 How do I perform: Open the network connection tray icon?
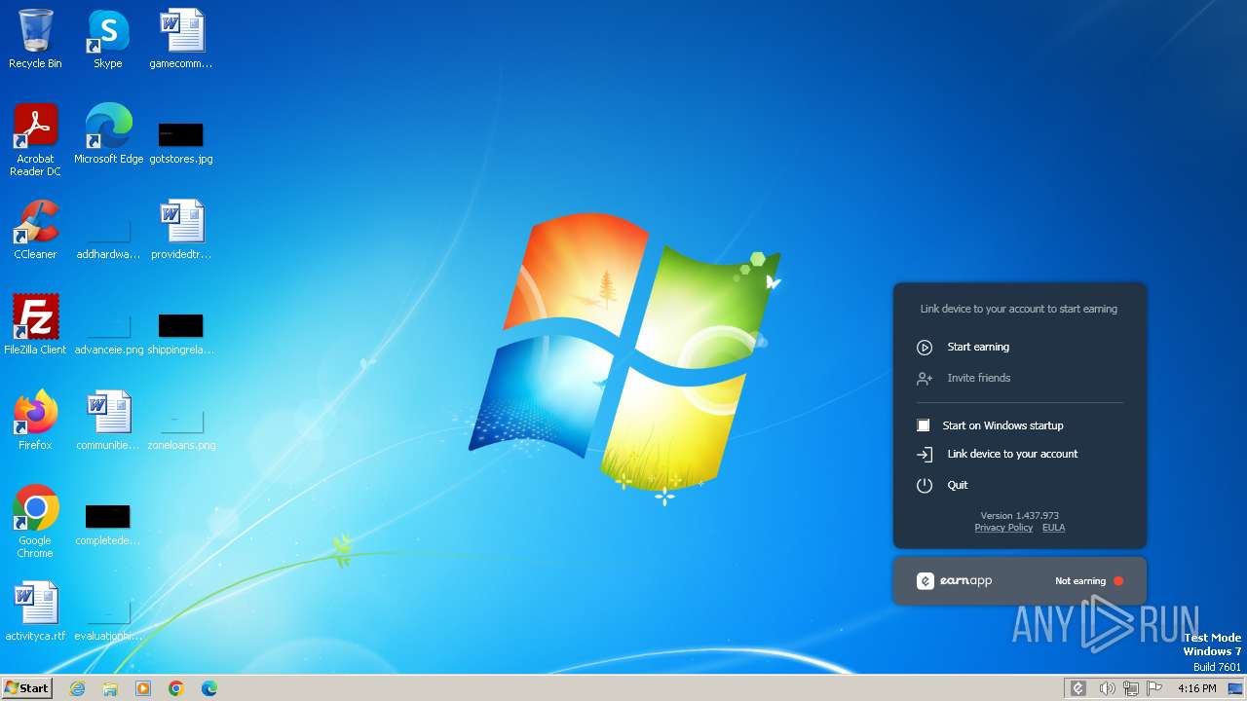point(1131,688)
